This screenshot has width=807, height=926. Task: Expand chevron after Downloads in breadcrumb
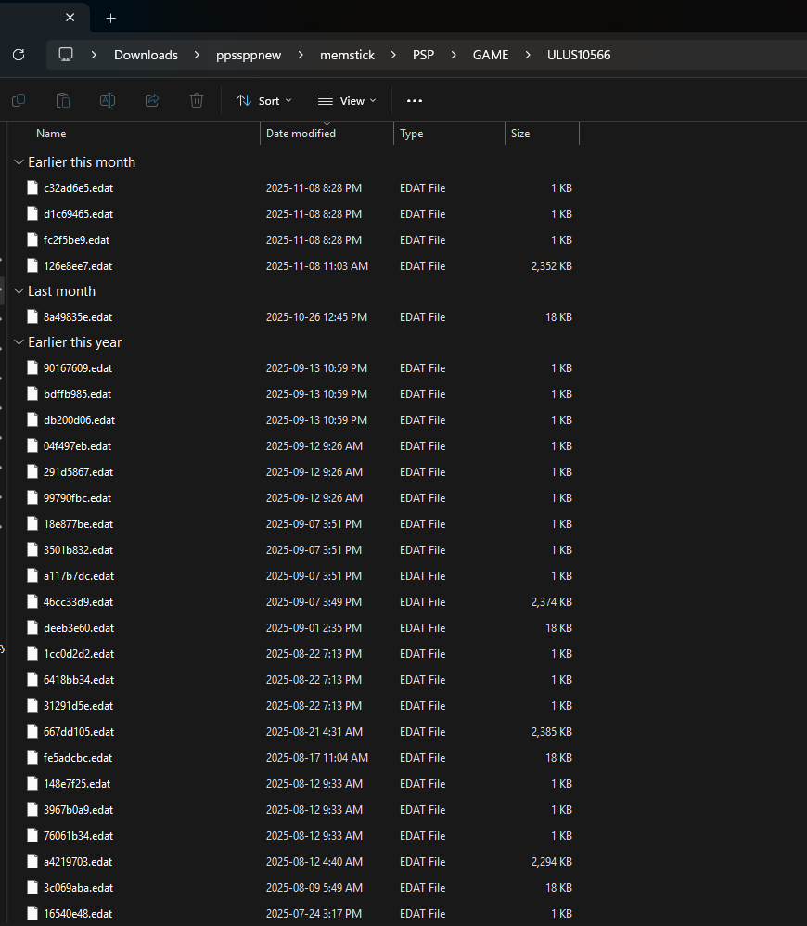[198, 55]
